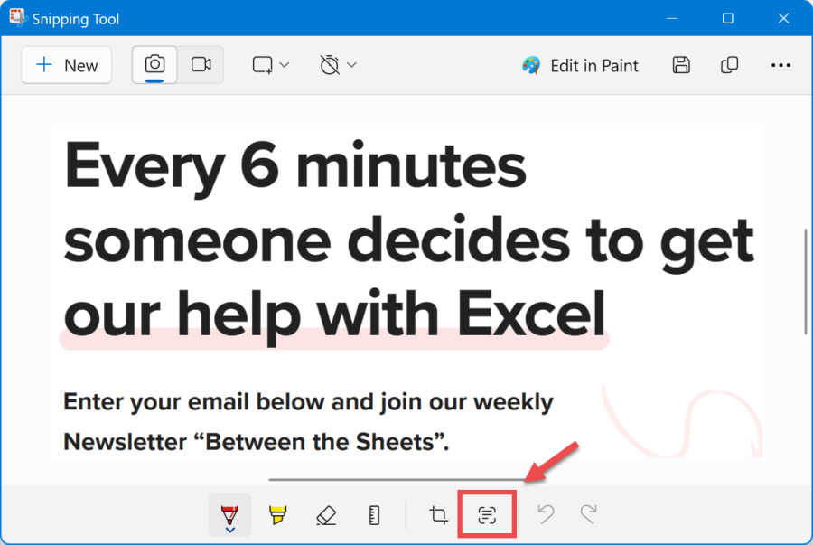
Task: Activate the Image crop tool
Action: pos(439,515)
